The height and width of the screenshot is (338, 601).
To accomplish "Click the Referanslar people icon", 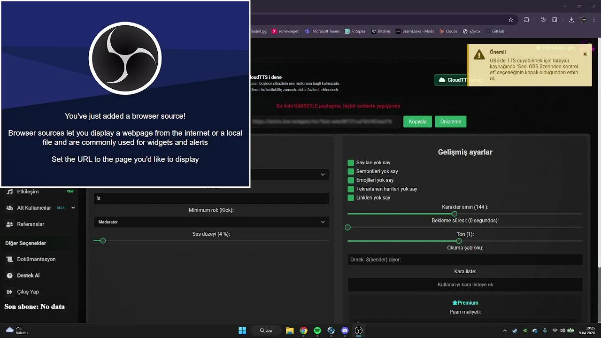I will point(9,224).
